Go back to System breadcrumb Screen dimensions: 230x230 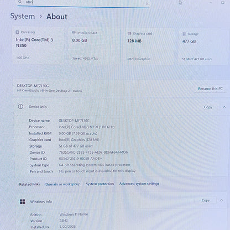[x=23, y=16]
